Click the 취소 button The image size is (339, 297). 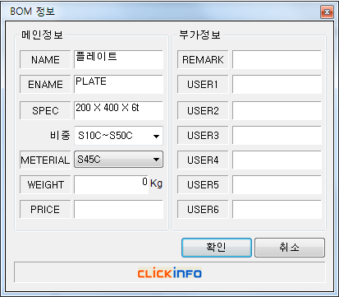coord(290,248)
